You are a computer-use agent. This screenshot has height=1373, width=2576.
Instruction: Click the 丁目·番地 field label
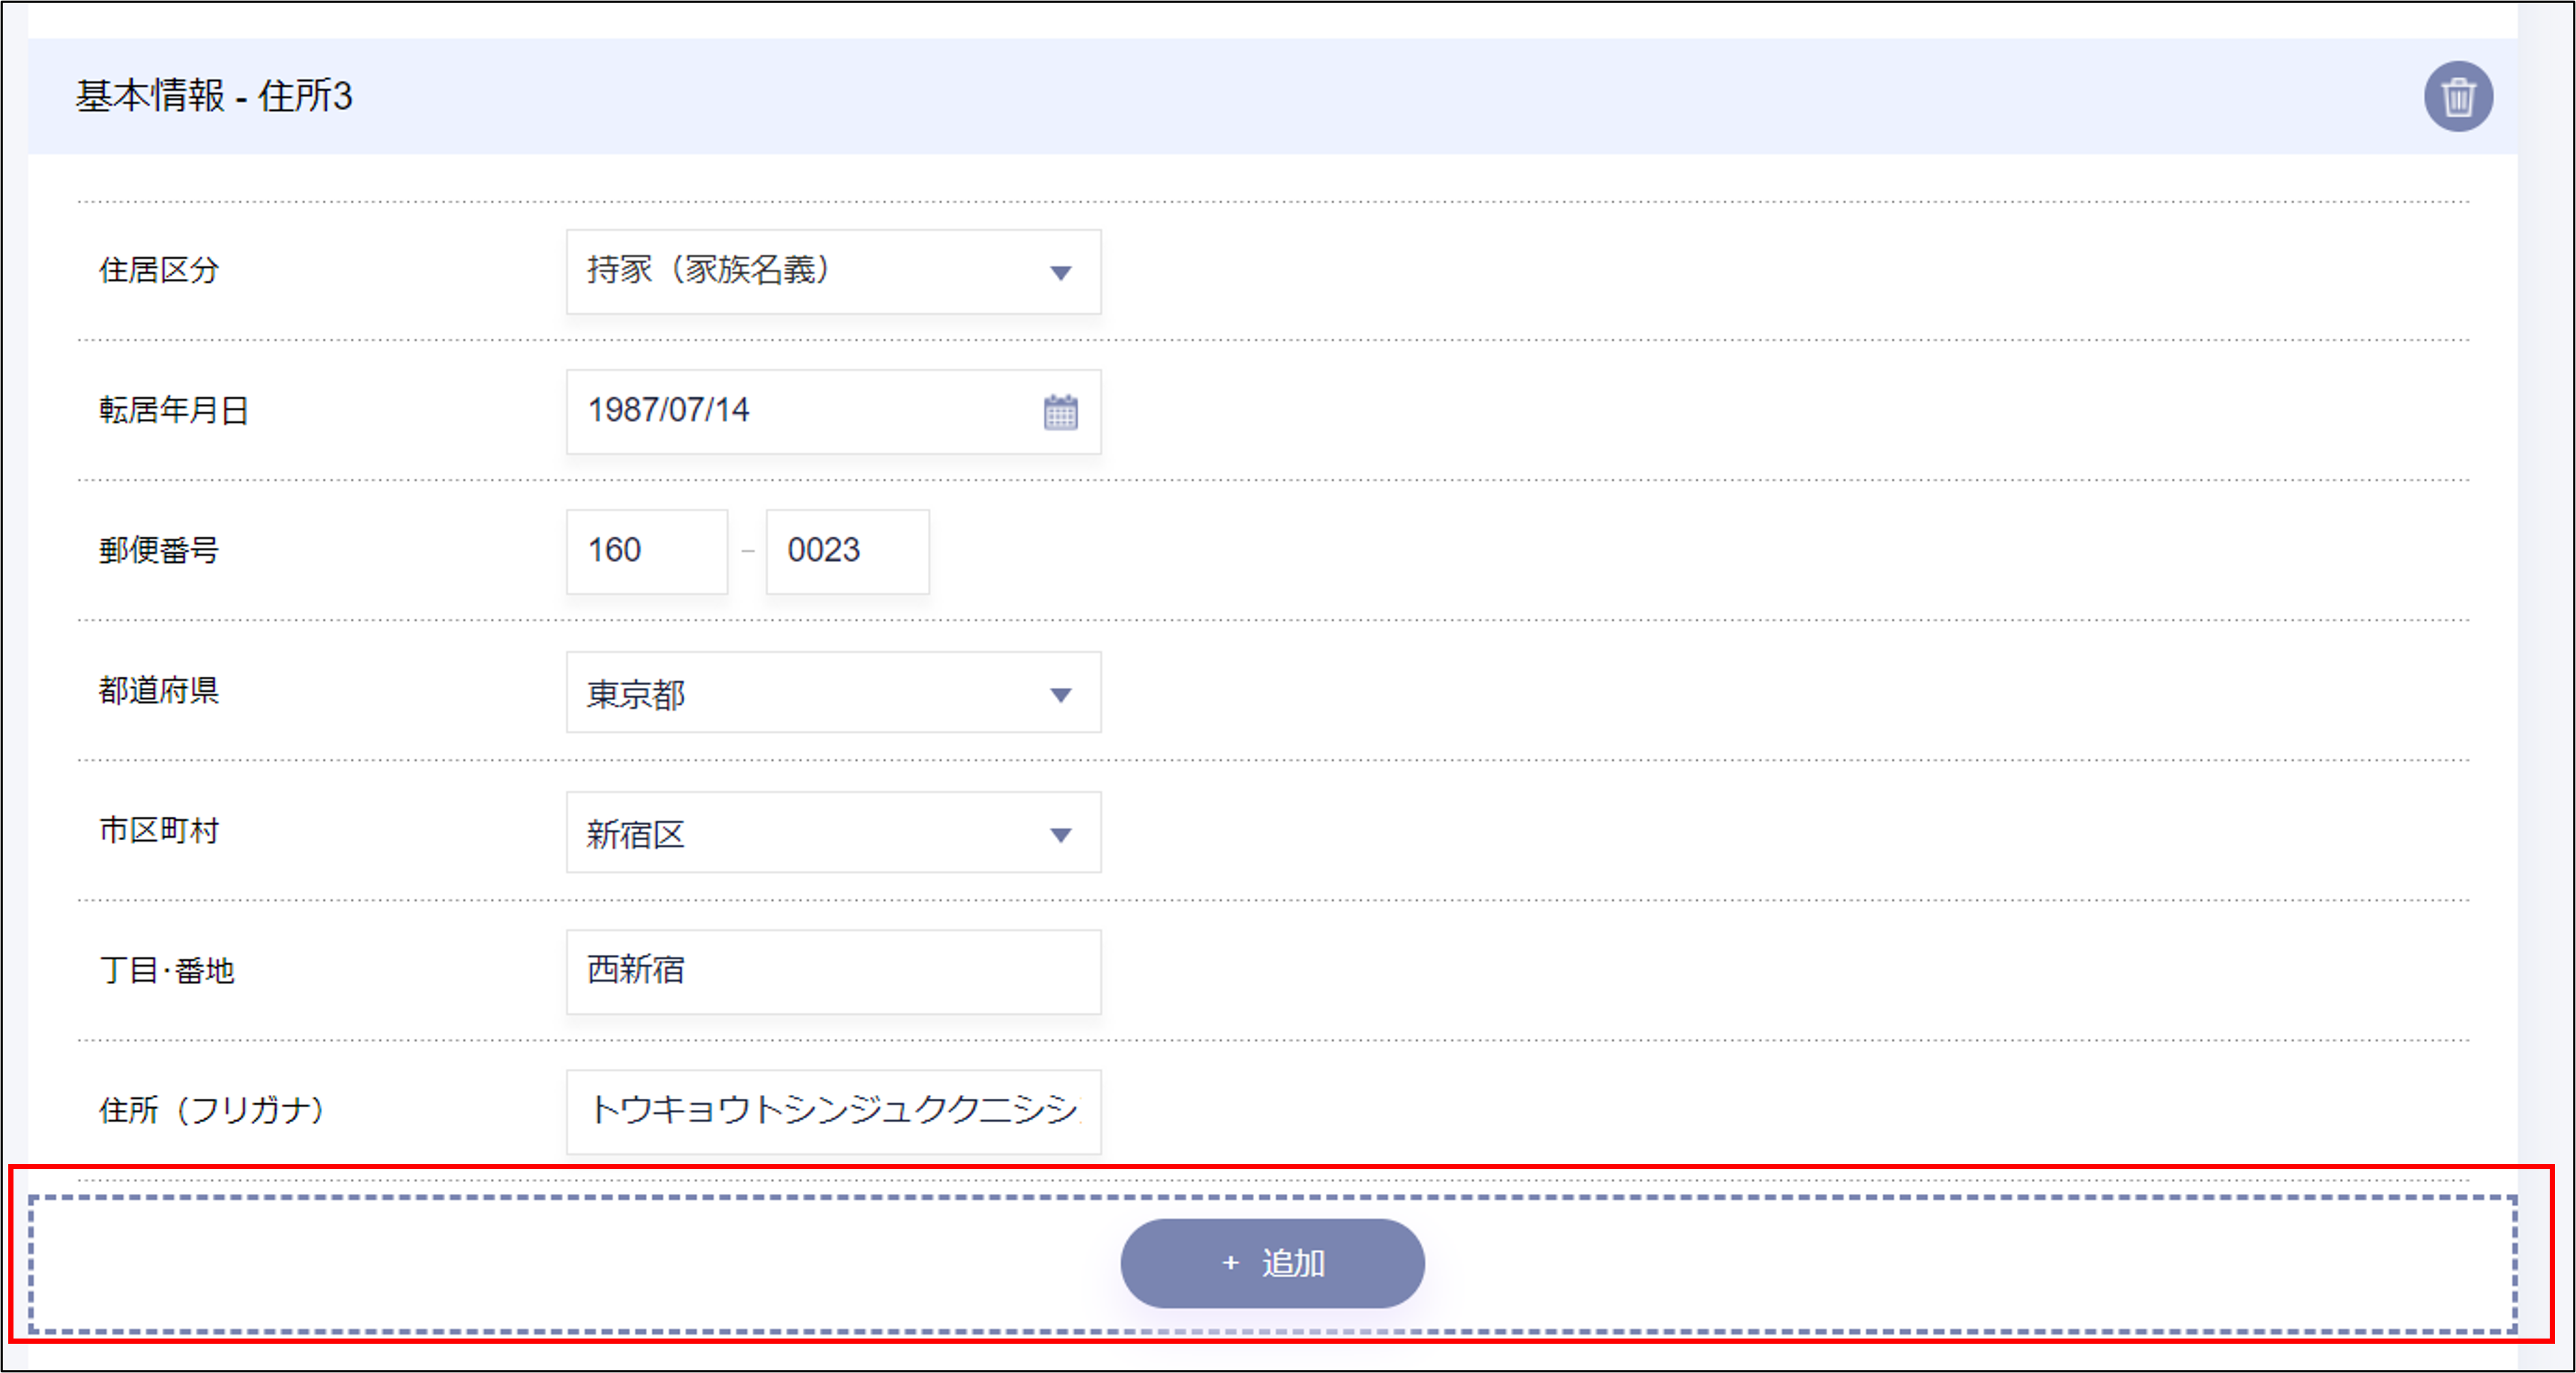click(x=166, y=970)
